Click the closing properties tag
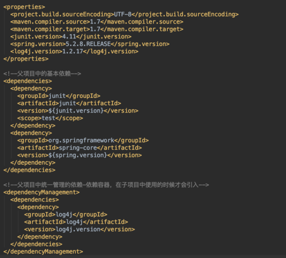The image size is (286, 258). [26, 59]
